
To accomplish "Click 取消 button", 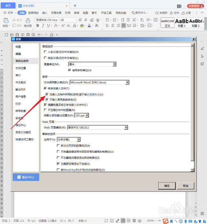I will pyautogui.click(x=186, y=186).
